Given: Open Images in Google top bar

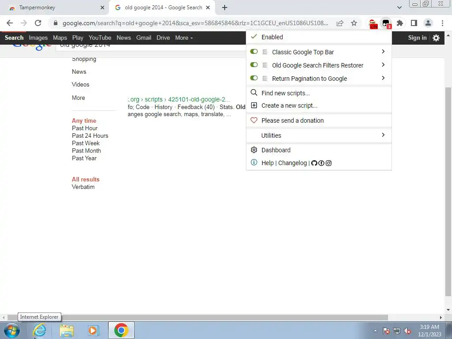Looking at the screenshot, I should tap(38, 38).
